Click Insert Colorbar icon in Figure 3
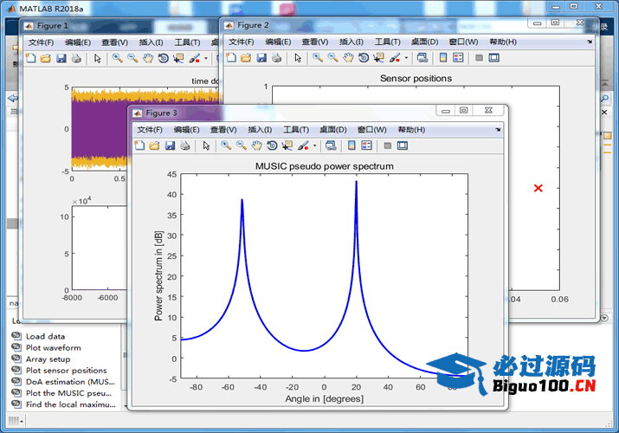This screenshot has width=619, height=433. (351, 145)
